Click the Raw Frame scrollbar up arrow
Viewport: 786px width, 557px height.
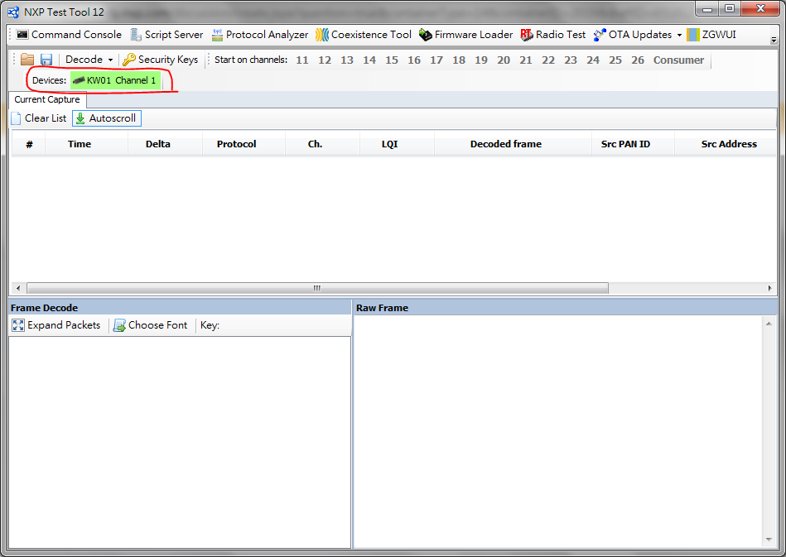click(x=769, y=324)
